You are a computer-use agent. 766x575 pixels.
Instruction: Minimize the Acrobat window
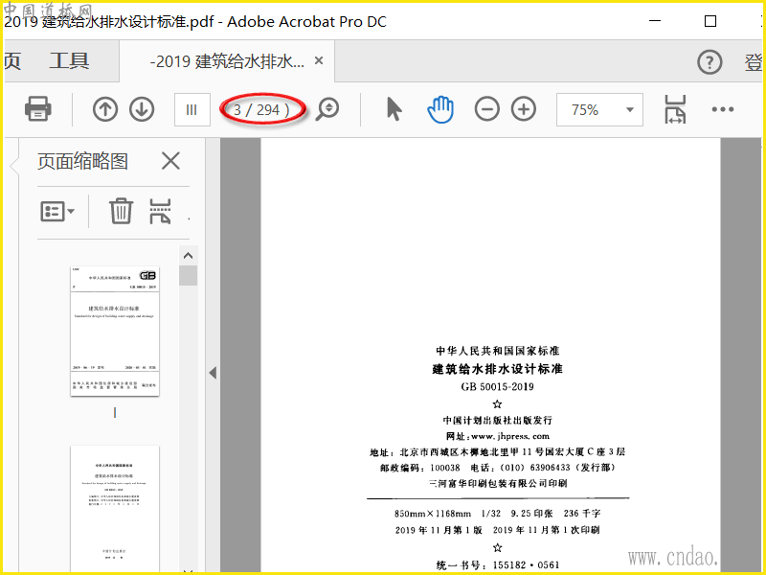pos(655,21)
